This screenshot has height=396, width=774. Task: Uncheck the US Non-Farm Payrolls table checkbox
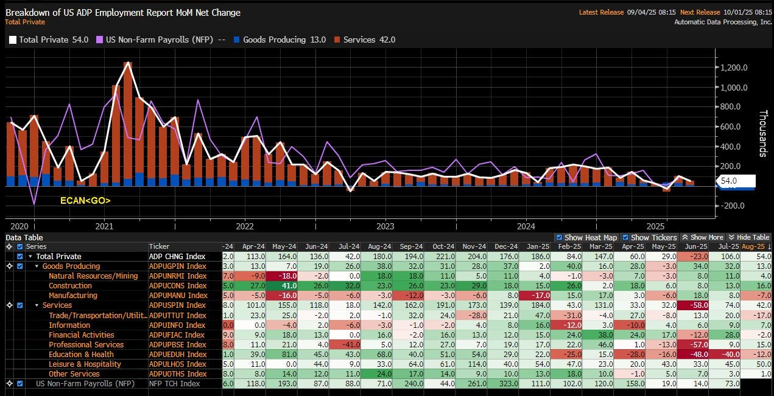(20, 384)
